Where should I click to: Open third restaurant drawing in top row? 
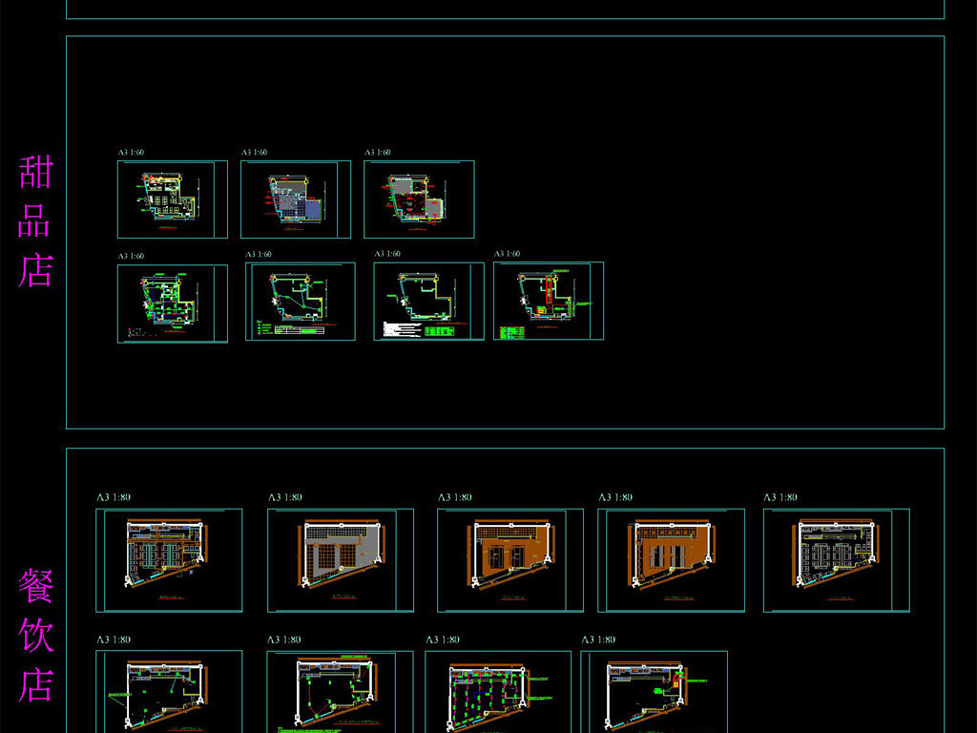pos(509,559)
